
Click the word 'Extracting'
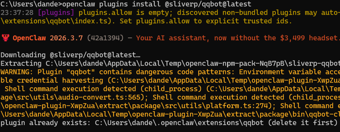(x=21, y=63)
